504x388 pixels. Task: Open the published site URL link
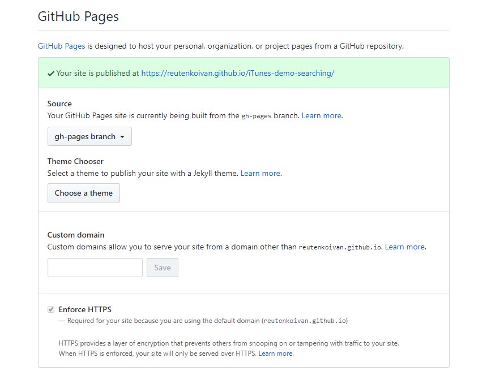[237, 73]
